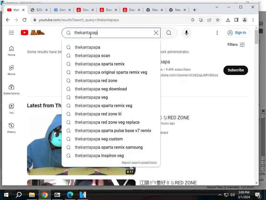Viewport: 266px width, 200px height.
Task: Select suggestion thekantapapa scan
Action: (x=111, y=56)
